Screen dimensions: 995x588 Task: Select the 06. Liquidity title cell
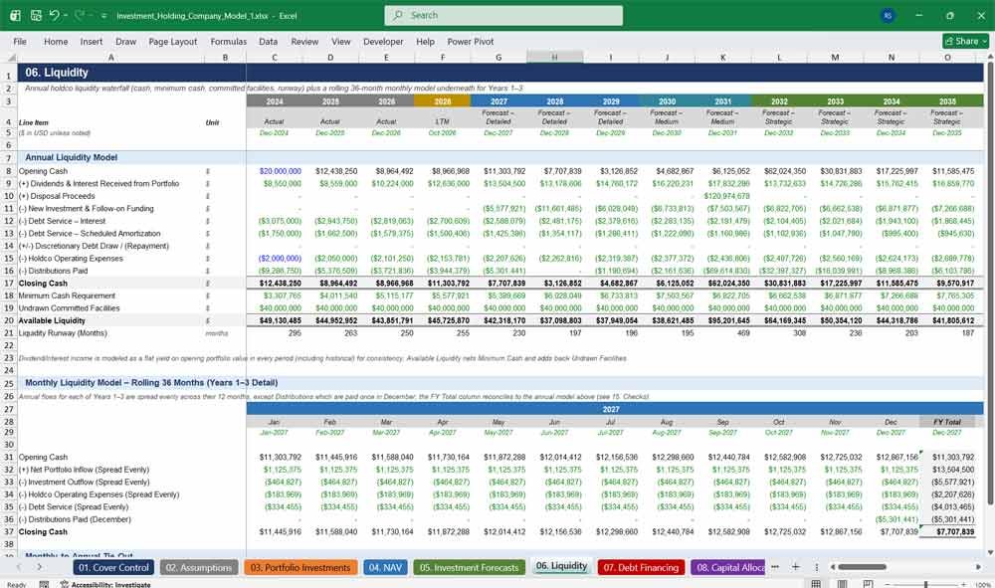57,73
